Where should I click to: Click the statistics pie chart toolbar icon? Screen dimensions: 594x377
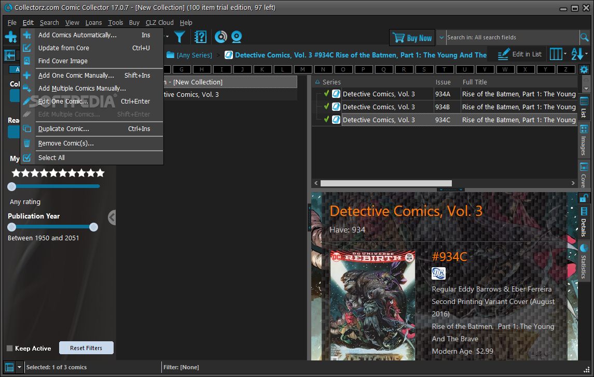pos(221,37)
